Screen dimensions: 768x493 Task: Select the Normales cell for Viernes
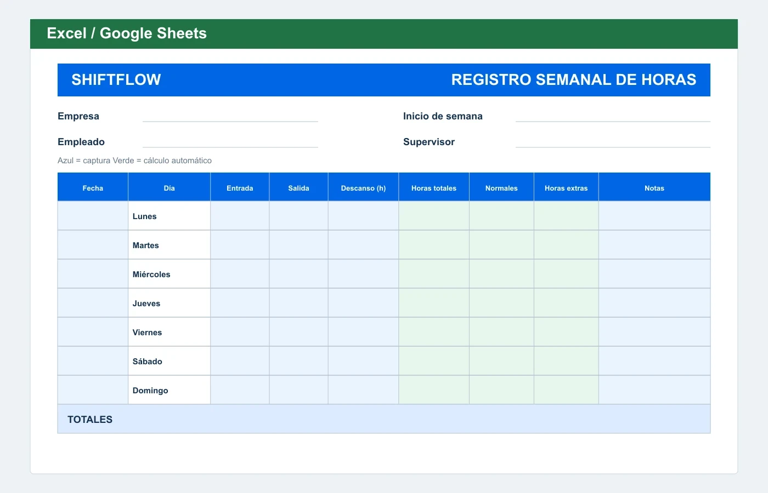coord(501,332)
